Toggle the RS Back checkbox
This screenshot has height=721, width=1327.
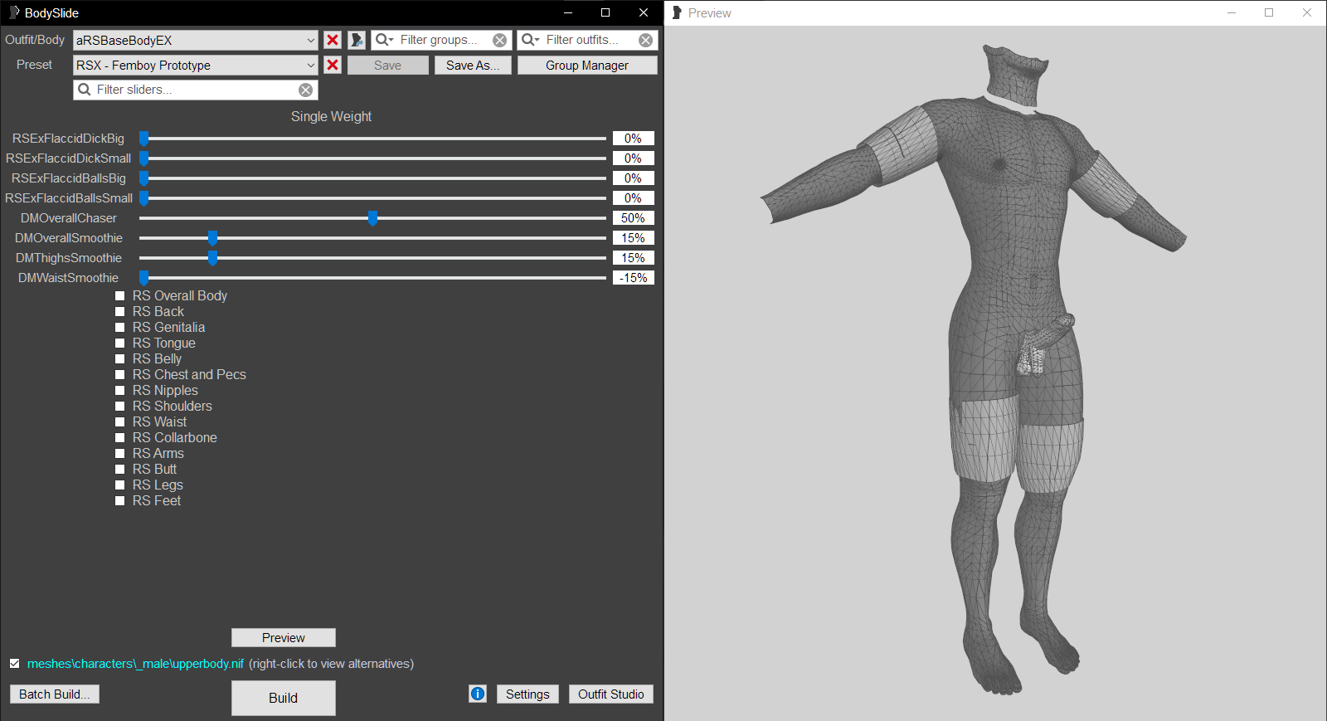[x=120, y=312]
